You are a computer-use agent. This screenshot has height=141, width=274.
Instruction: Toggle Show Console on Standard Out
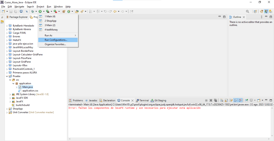click(x=236, y=100)
